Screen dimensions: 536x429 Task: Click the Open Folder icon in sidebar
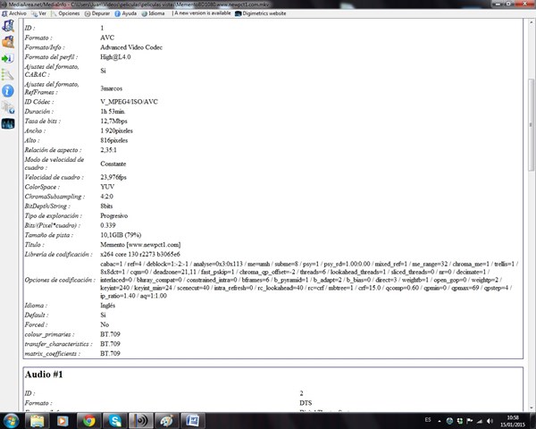point(8,42)
